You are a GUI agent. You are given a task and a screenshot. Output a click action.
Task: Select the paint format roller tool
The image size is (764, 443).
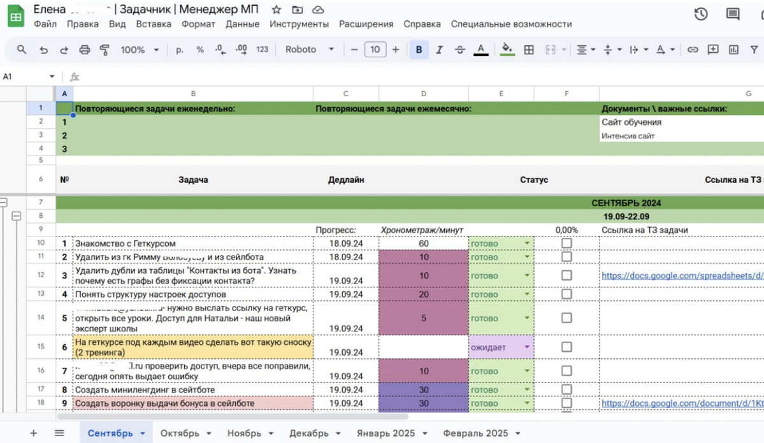tap(105, 50)
